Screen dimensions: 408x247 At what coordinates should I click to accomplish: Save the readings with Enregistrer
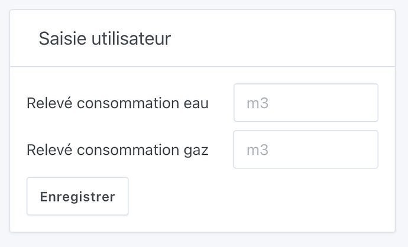(77, 196)
